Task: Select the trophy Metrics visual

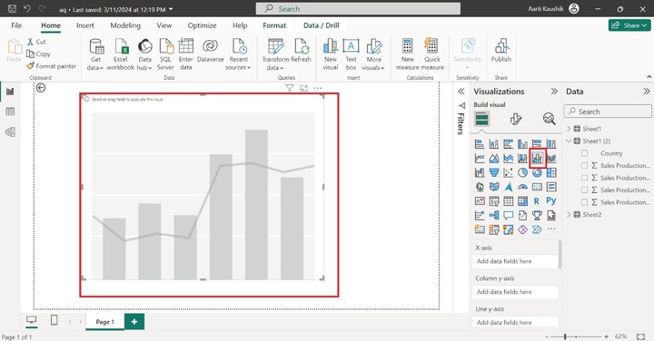Action: (537, 215)
